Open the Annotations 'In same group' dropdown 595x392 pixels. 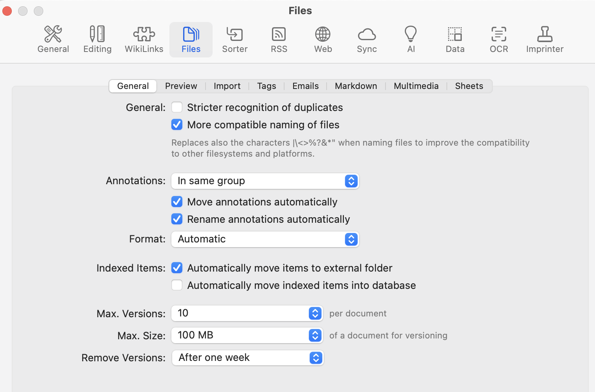pos(265,181)
